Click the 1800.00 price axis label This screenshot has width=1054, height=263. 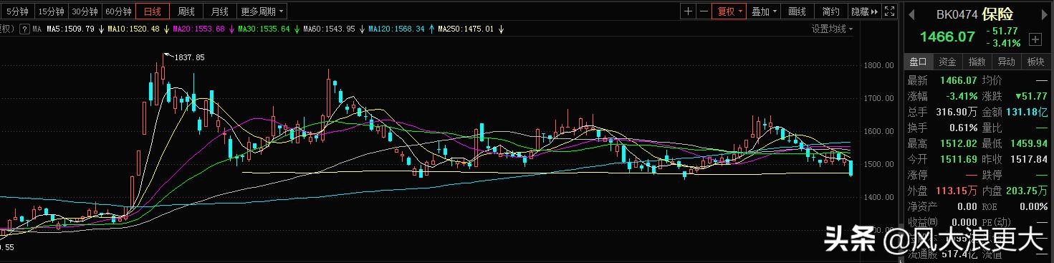[878, 66]
